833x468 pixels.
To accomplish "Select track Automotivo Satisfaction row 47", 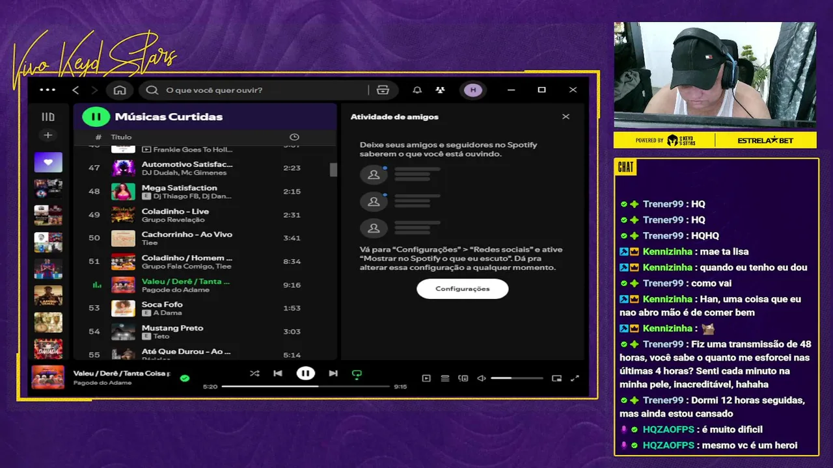I will point(205,168).
